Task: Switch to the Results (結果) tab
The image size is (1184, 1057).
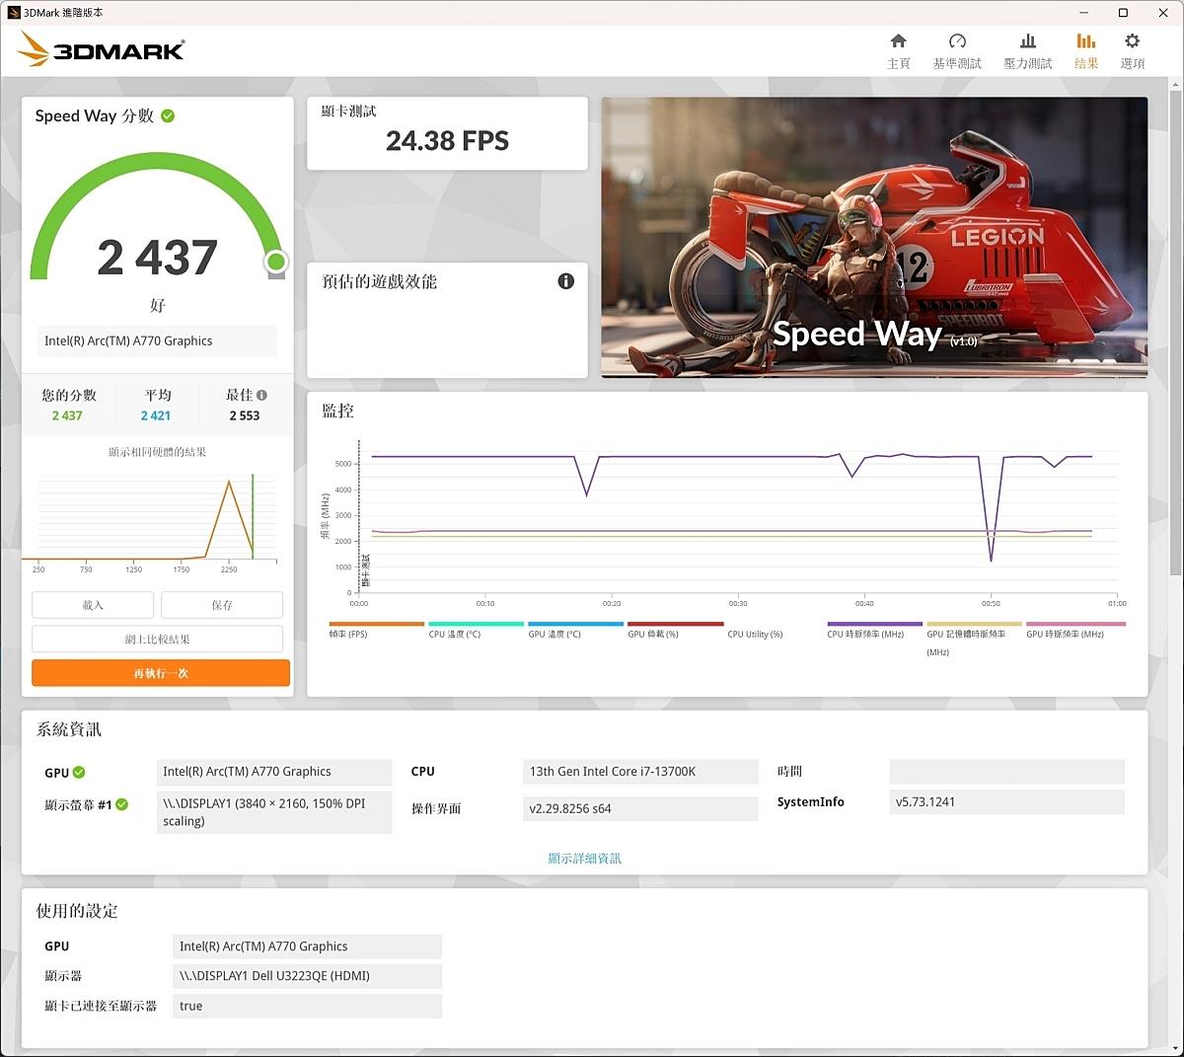Action: 1085,50
